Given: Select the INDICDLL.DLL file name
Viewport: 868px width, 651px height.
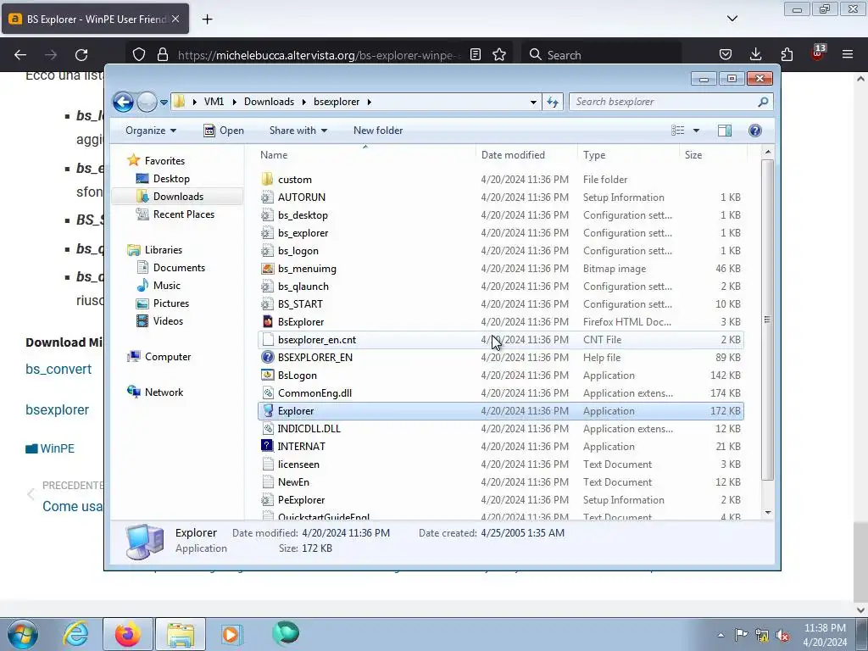Looking at the screenshot, I should (309, 428).
